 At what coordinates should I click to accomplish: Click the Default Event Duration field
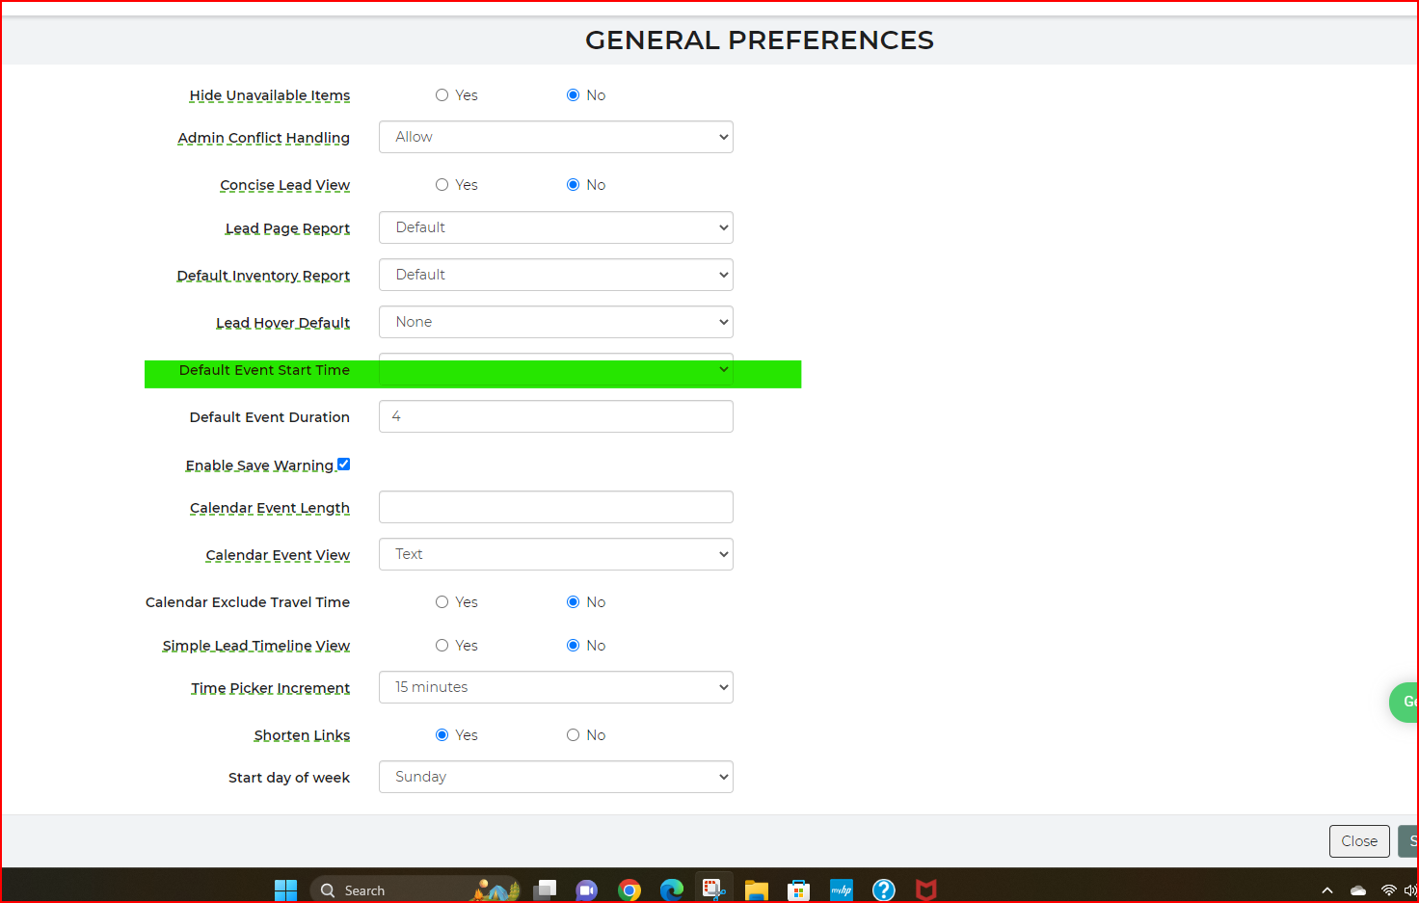tap(555, 416)
